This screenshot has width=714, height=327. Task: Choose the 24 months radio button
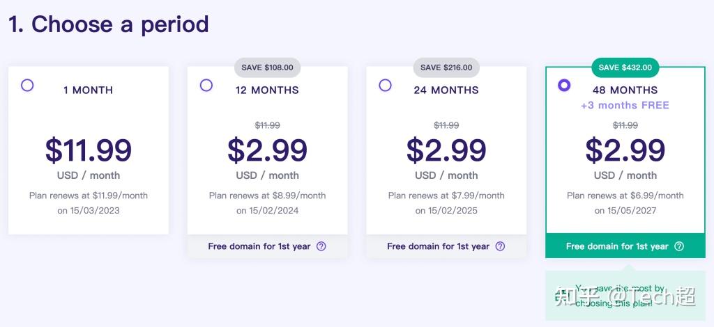tap(385, 86)
